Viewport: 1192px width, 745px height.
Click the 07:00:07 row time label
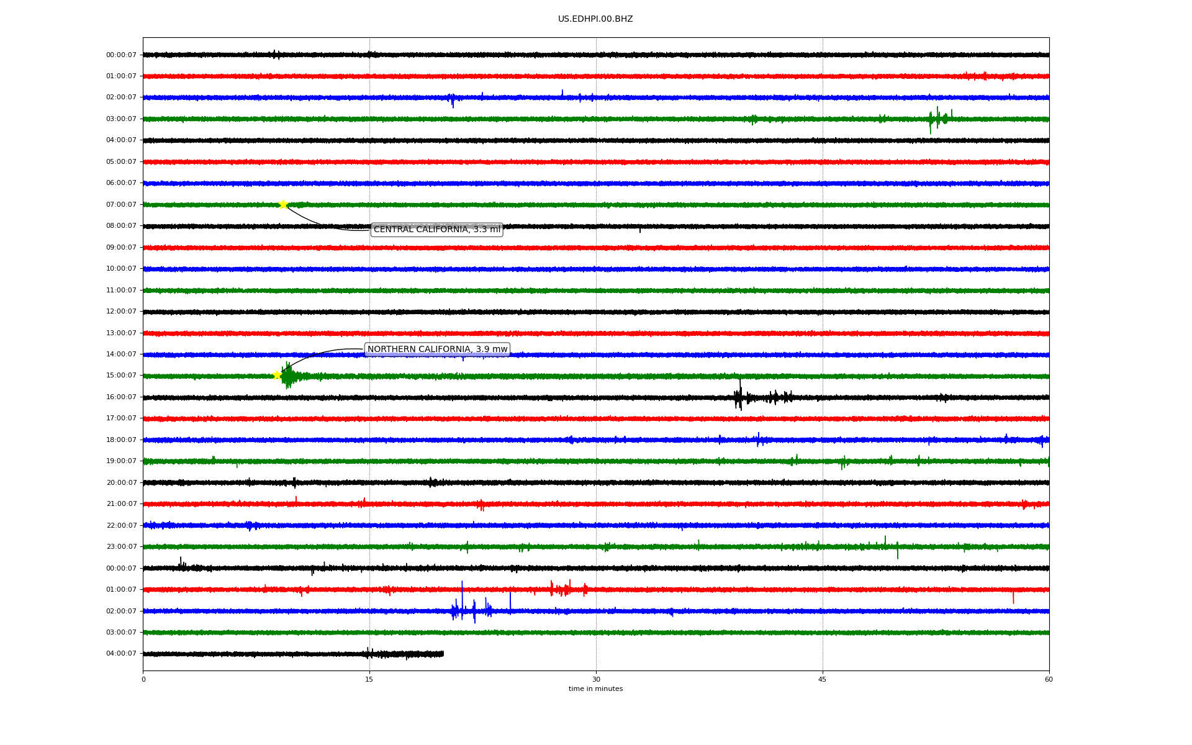(121, 205)
